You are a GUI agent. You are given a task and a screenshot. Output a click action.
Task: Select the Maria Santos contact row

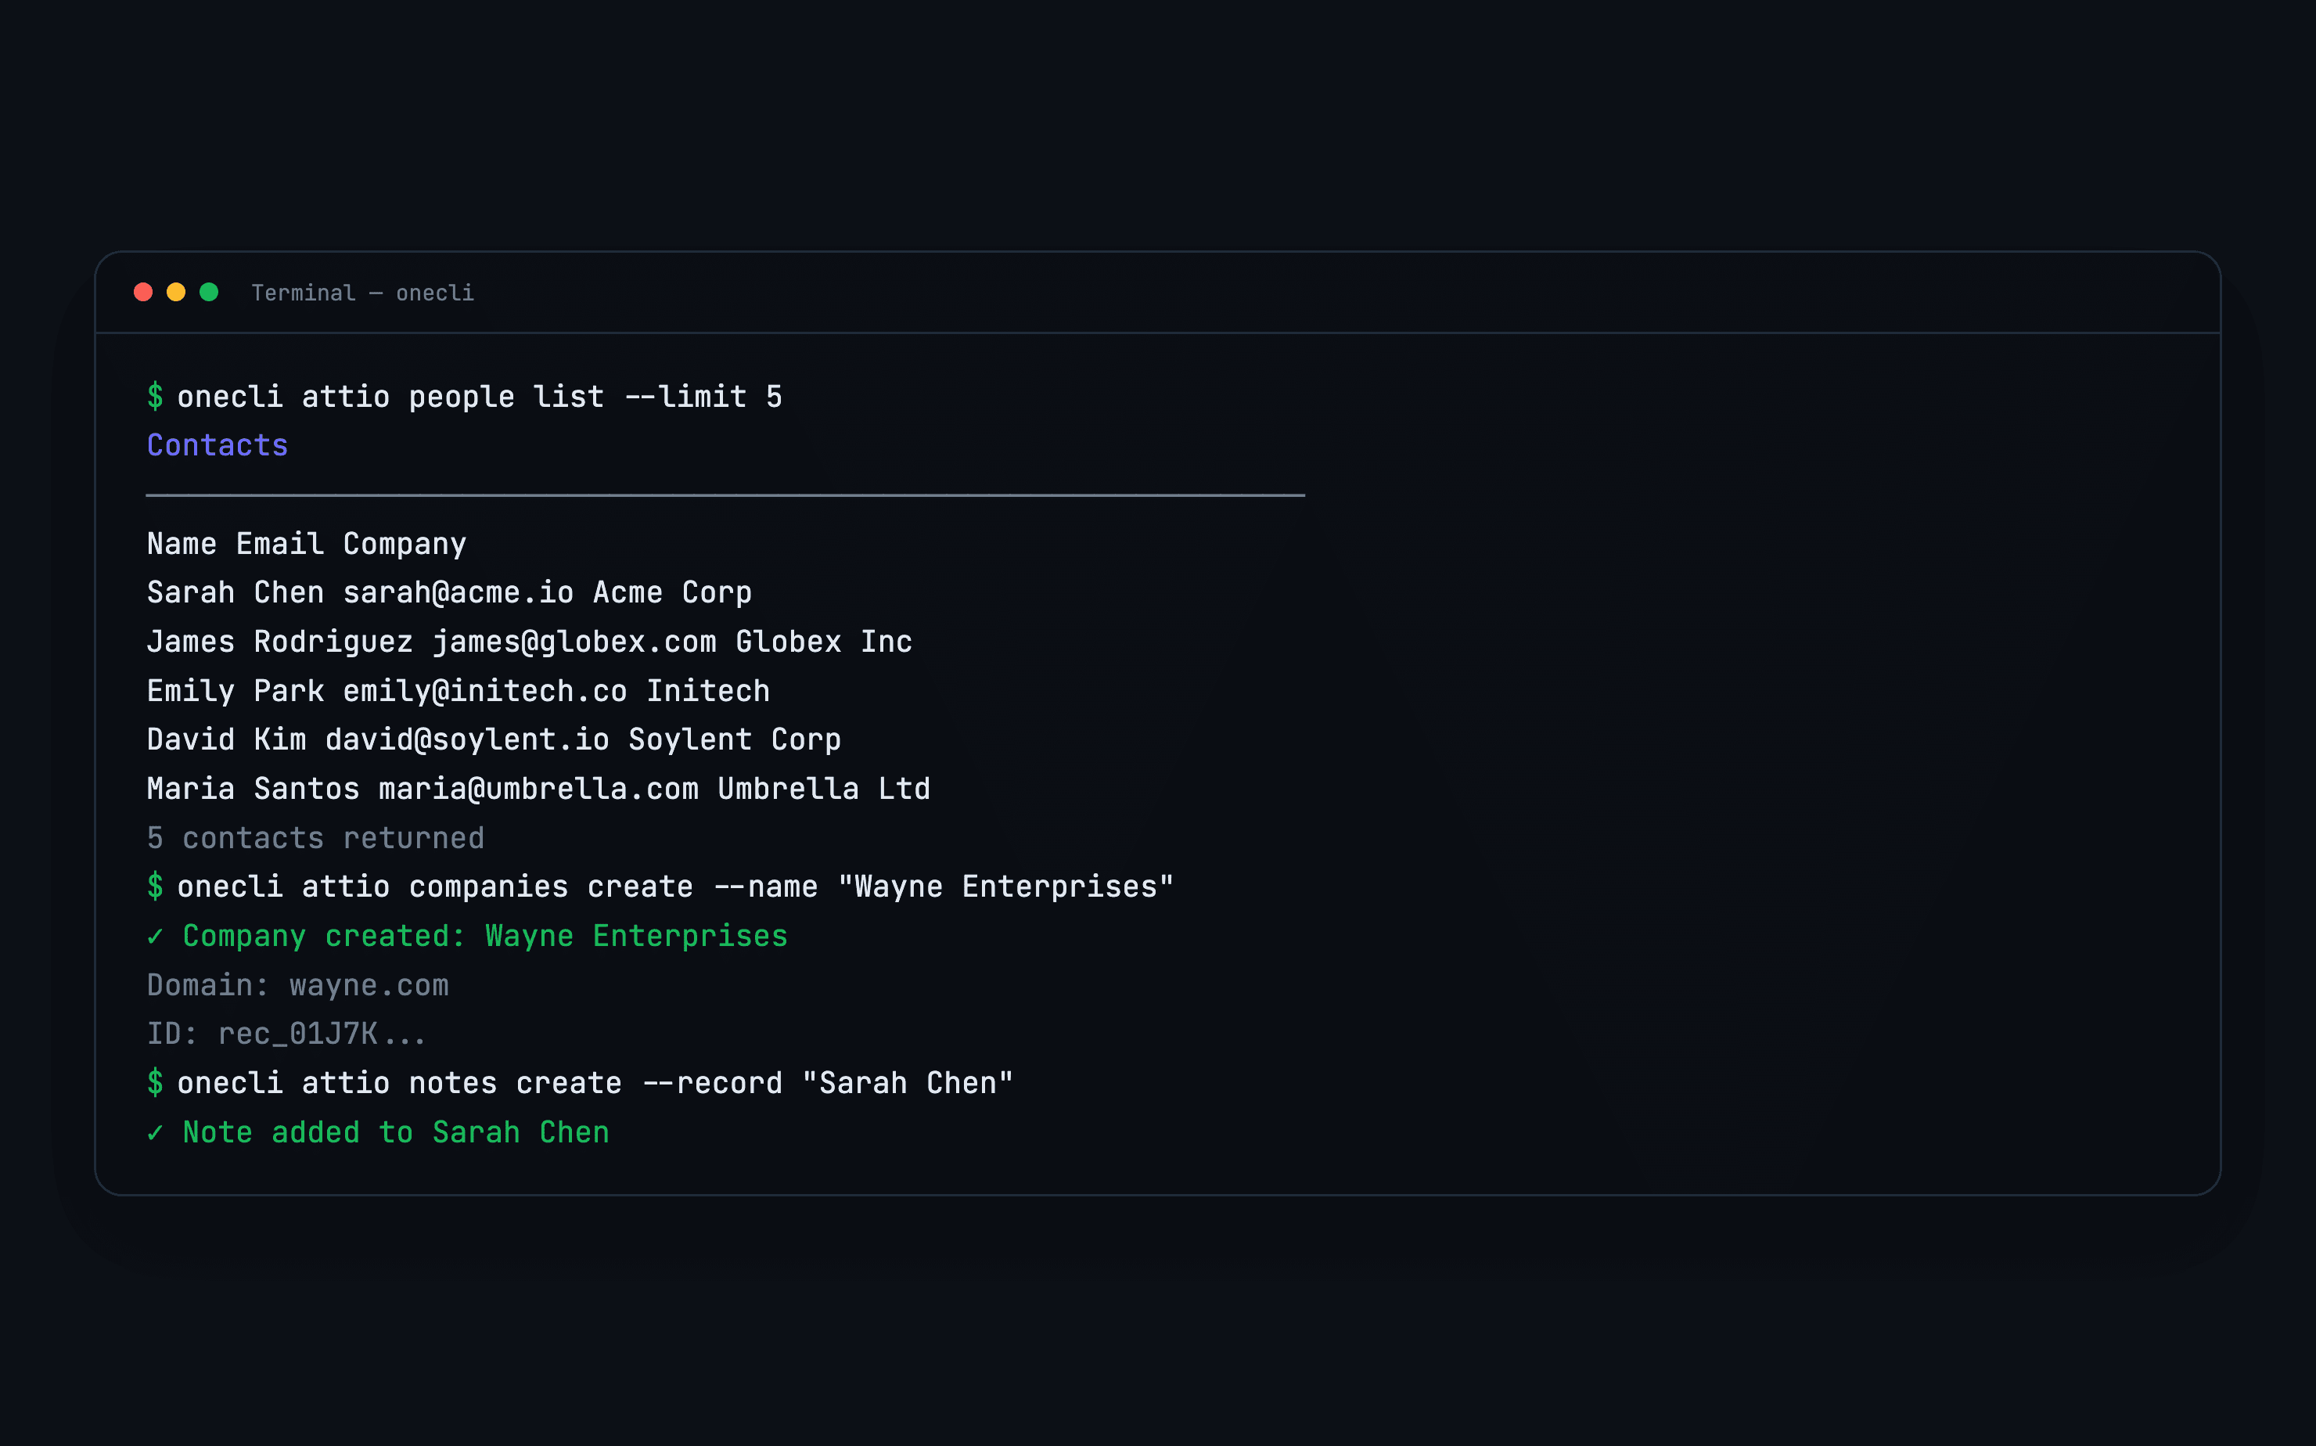[x=538, y=789]
